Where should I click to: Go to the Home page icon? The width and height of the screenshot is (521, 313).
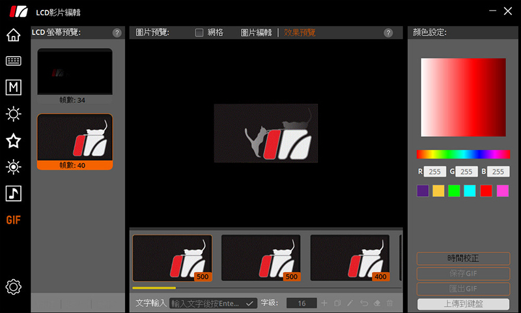tap(13, 35)
